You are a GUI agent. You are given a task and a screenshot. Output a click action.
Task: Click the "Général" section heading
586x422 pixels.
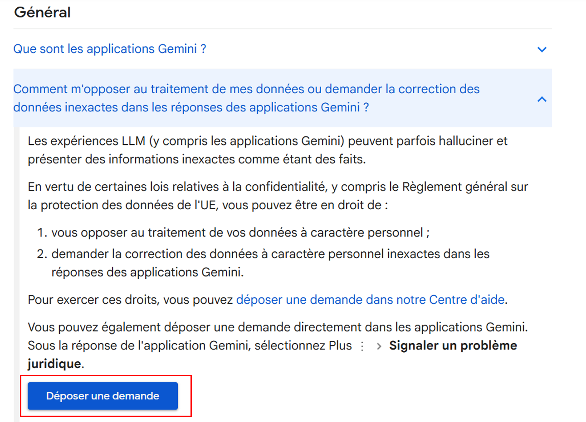pos(43,12)
